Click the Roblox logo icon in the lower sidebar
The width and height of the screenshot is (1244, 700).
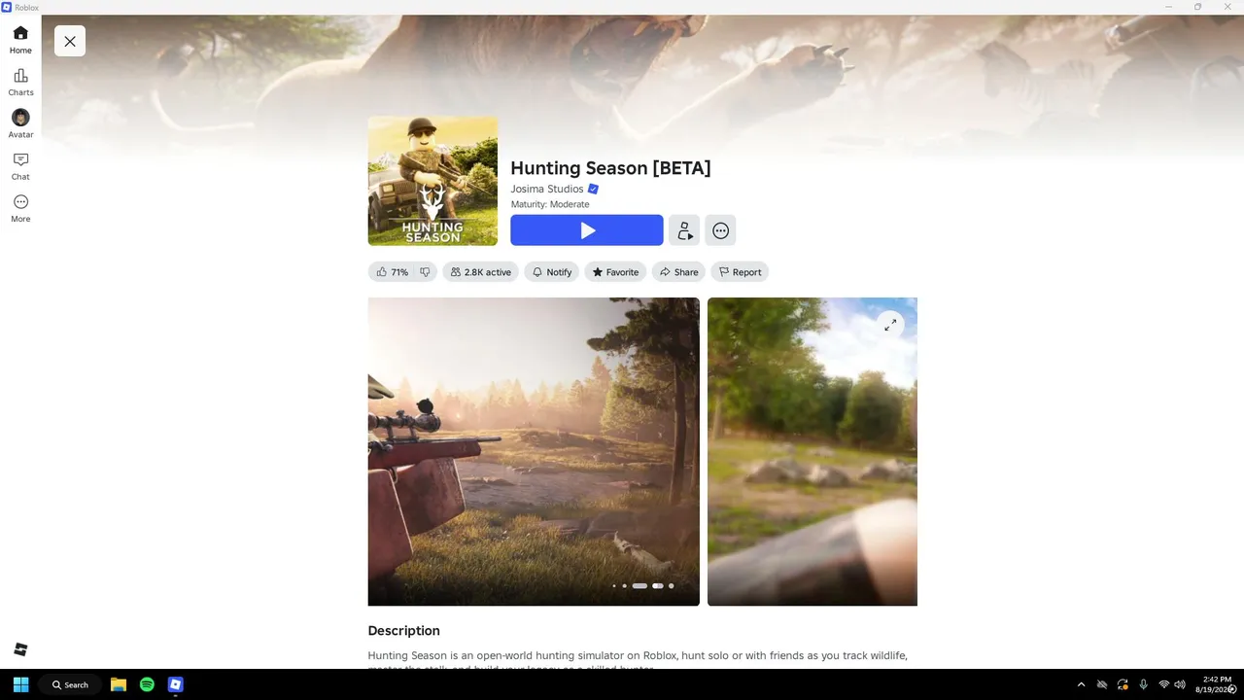pyautogui.click(x=20, y=649)
